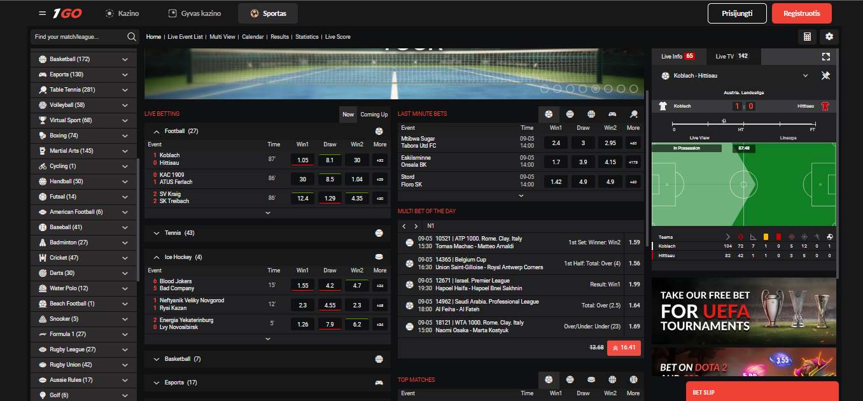This screenshot has height=401, width=863.
Task: Select Koblach Win1 odds 1.05
Action: click(x=302, y=160)
